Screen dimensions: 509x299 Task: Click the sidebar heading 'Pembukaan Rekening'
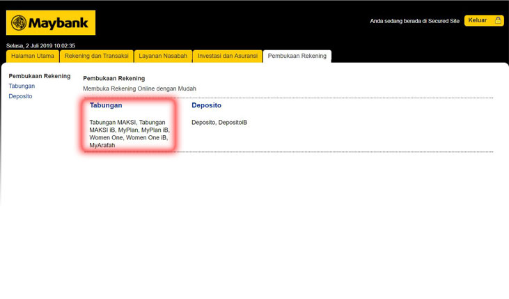point(40,76)
